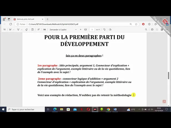
Task: Reload the page with the refresh button
Action: (x=11, y=24)
